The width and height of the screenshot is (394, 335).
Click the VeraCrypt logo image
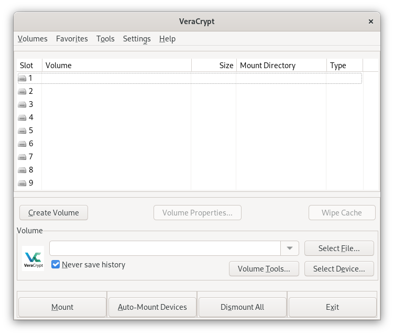click(33, 258)
